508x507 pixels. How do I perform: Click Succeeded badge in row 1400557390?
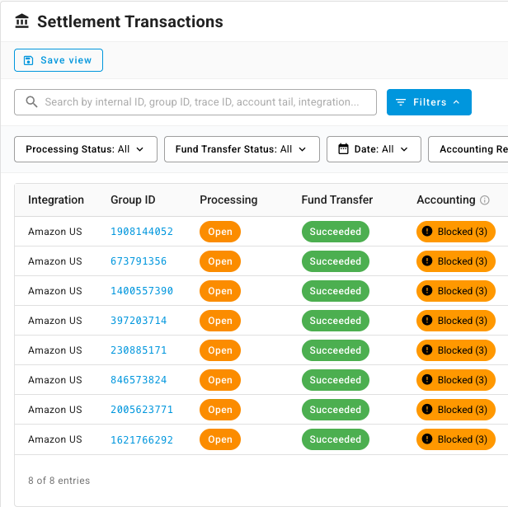click(336, 291)
